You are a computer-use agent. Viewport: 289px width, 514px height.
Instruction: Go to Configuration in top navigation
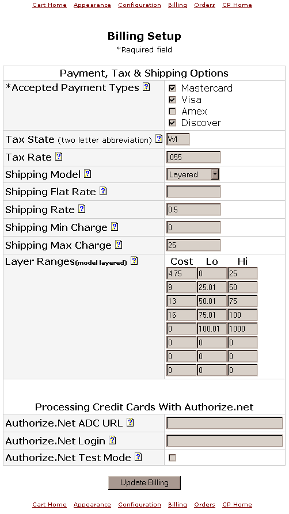pyautogui.click(x=139, y=5)
